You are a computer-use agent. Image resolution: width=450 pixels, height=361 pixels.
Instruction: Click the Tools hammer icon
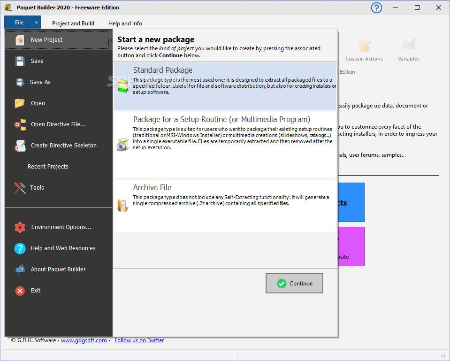click(20, 188)
